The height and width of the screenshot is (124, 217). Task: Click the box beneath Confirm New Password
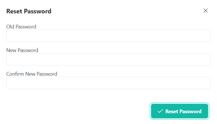tap(108, 83)
